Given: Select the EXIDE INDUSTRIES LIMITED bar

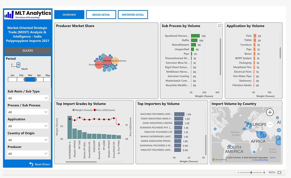Looking at the screenshot, I should pyautogui.click(x=179, y=123).
